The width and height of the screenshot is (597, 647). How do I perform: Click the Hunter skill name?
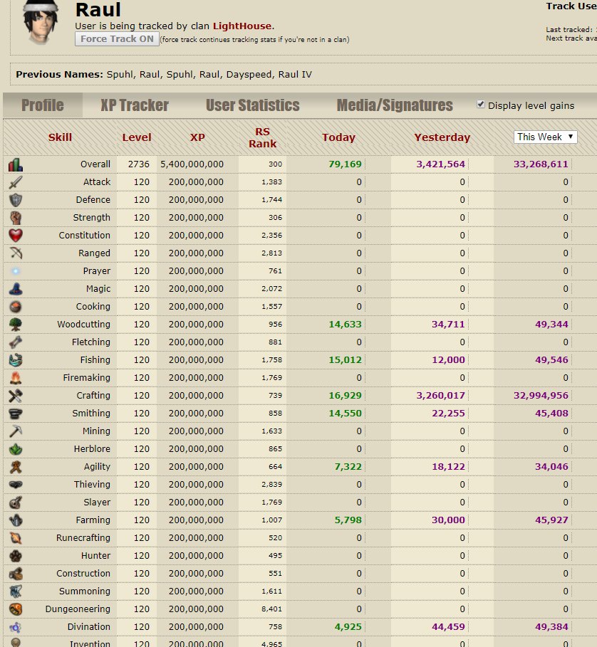point(95,556)
